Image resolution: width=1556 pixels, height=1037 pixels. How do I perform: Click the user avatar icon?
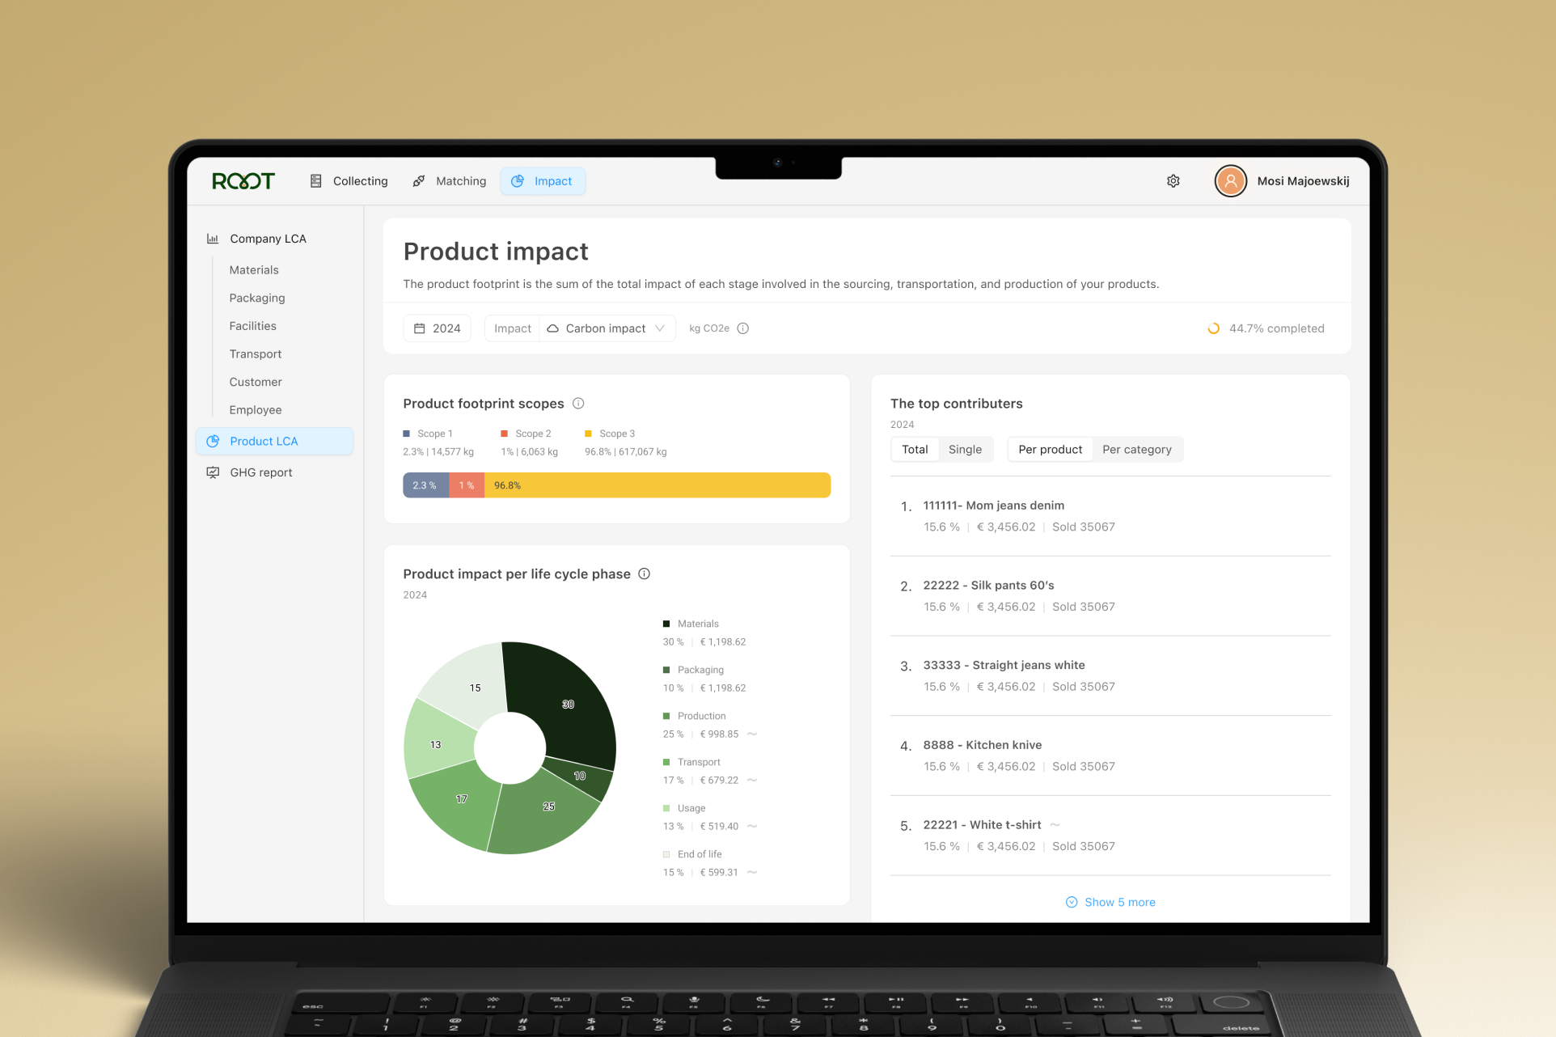pyautogui.click(x=1230, y=181)
